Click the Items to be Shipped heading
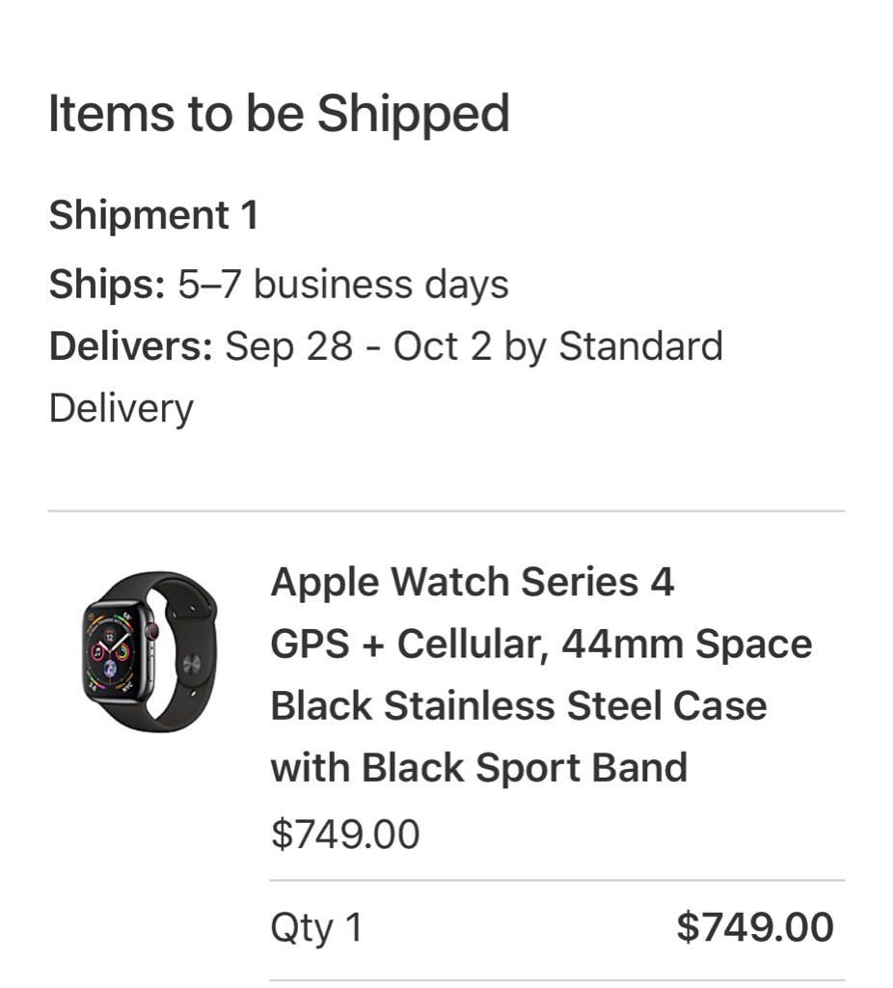The width and height of the screenshot is (893, 988). click(x=279, y=114)
